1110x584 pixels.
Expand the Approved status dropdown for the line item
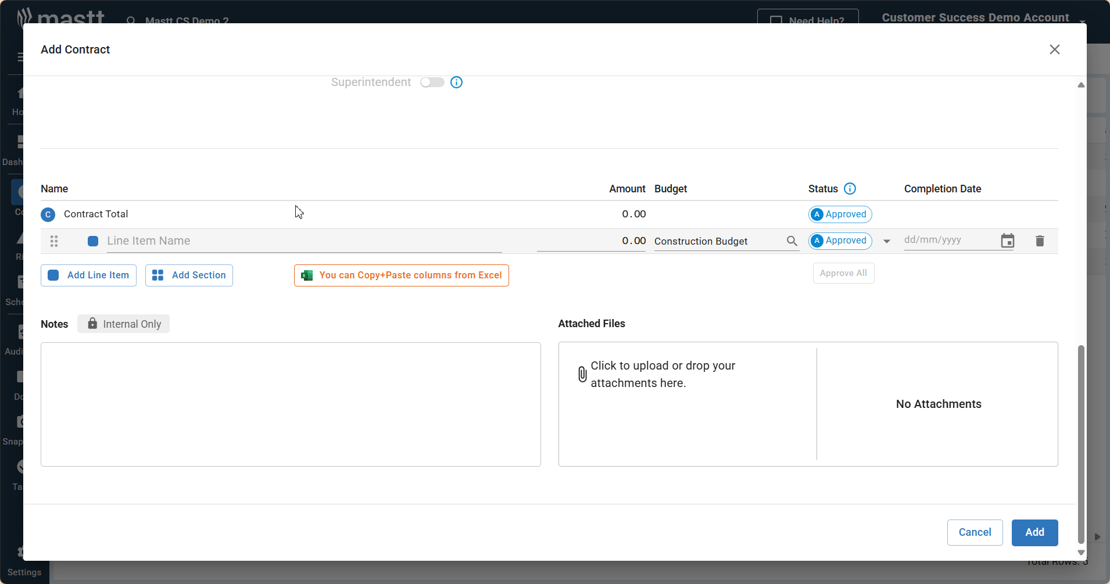pyautogui.click(x=886, y=241)
